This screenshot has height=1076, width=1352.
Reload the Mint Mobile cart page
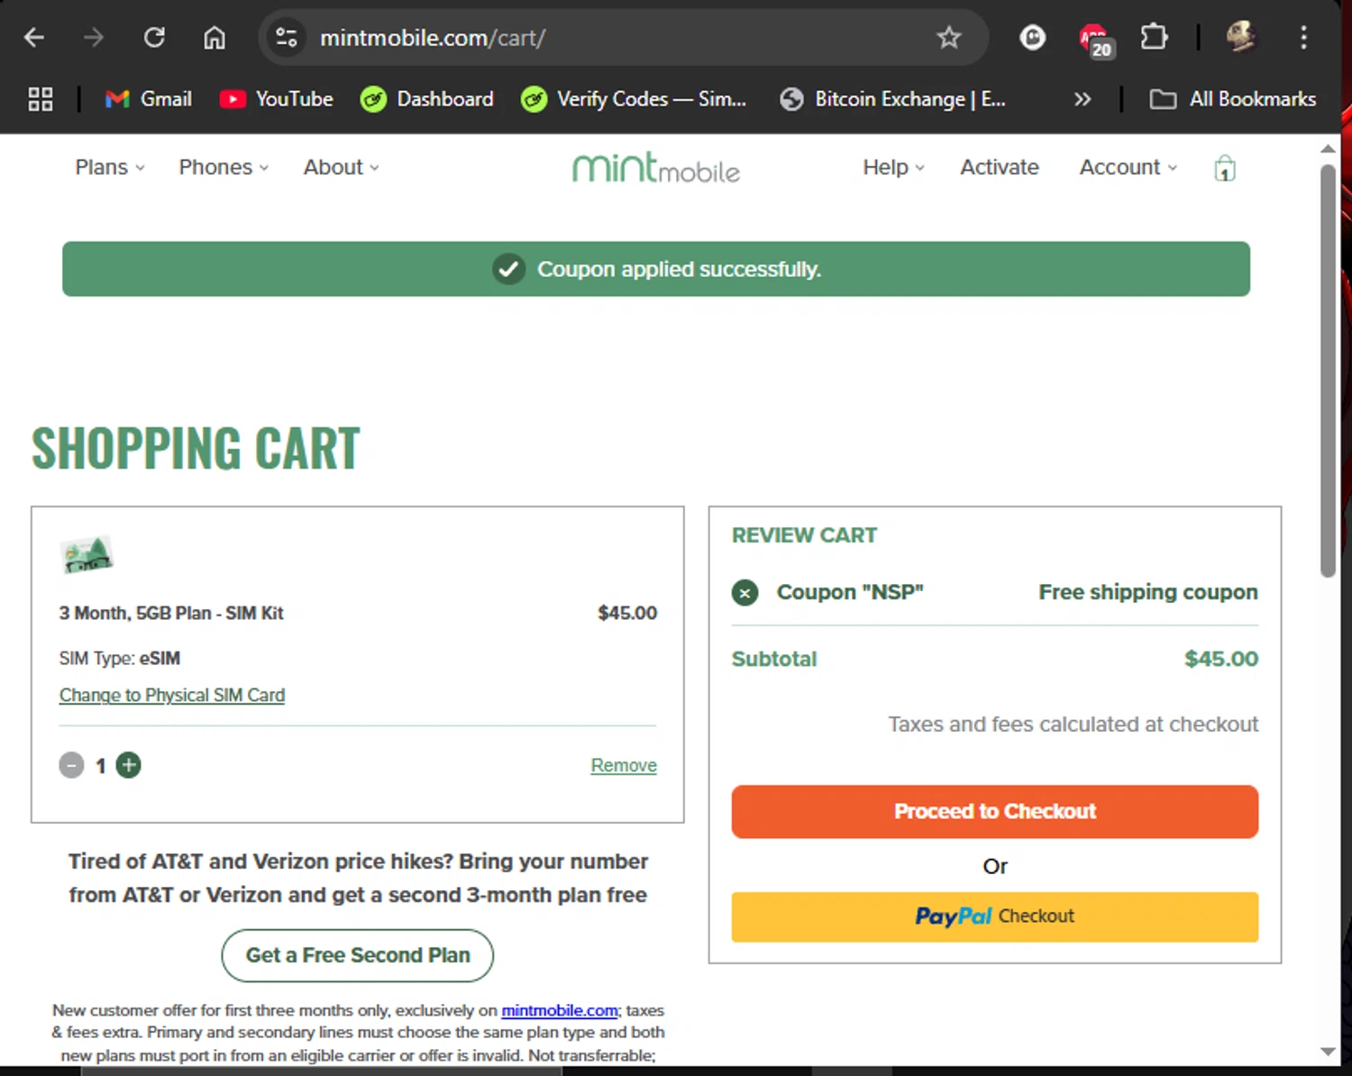(x=154, y=37)
